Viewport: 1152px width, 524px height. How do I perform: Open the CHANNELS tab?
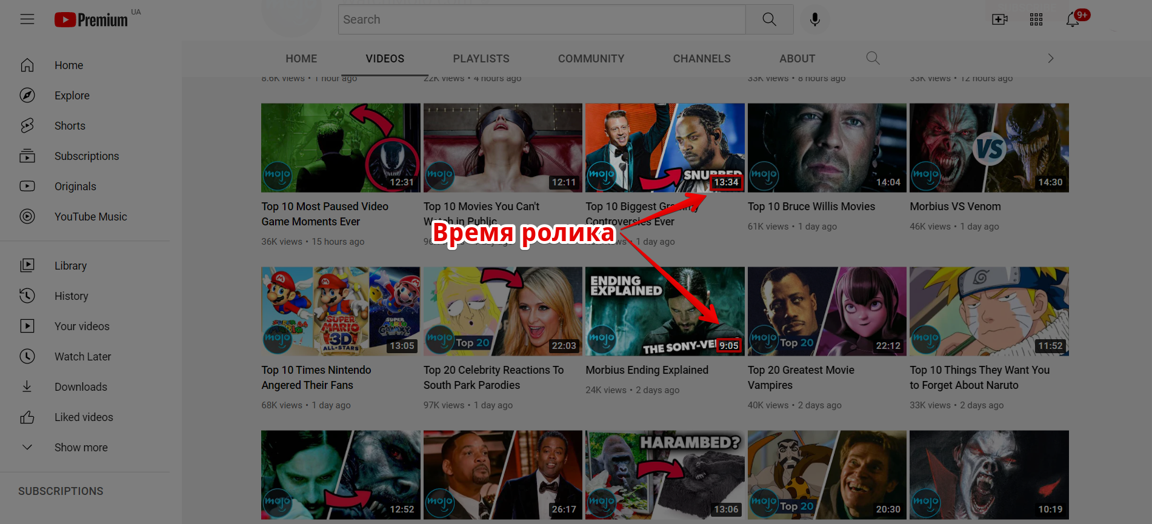pos(702,59)
